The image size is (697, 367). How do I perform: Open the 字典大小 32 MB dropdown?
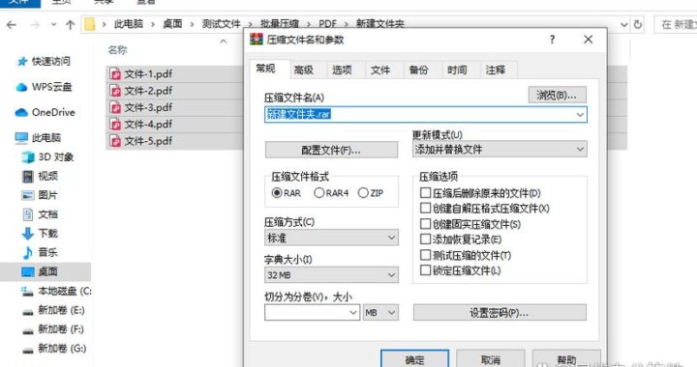pyautogui.click(x=331, y=275)
